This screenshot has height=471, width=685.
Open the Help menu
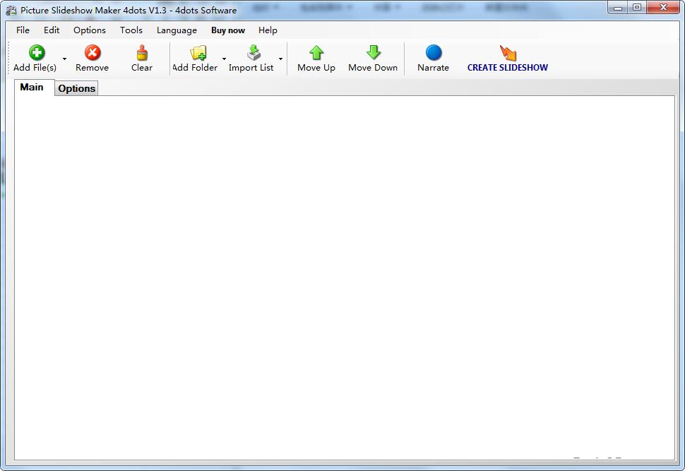(268, 30)
